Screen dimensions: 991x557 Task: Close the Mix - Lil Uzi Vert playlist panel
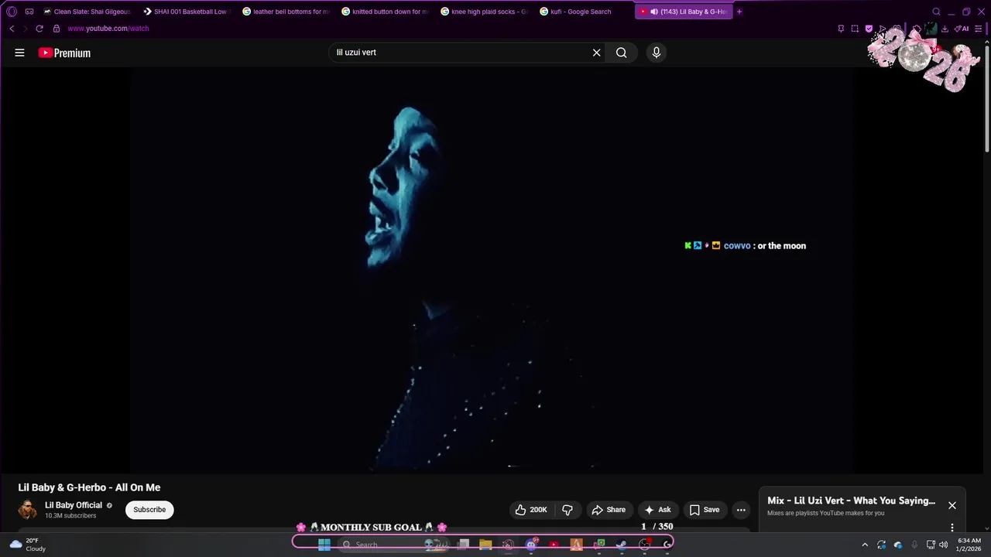(x=952, y=505)
